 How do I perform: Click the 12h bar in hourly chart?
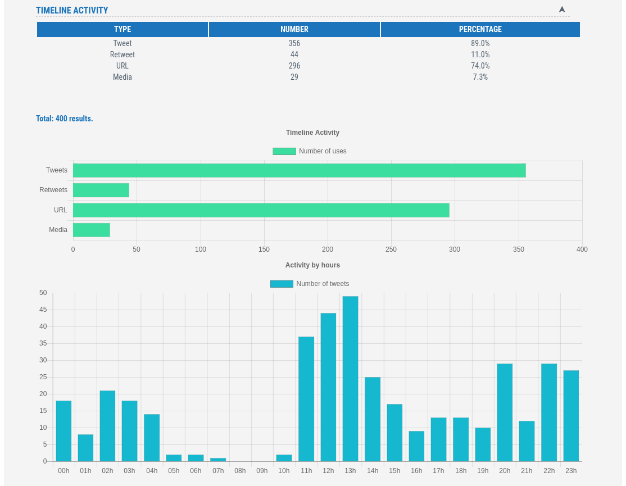click(x=328, y=387)
